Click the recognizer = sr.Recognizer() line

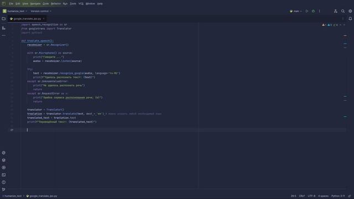[48, 45]
